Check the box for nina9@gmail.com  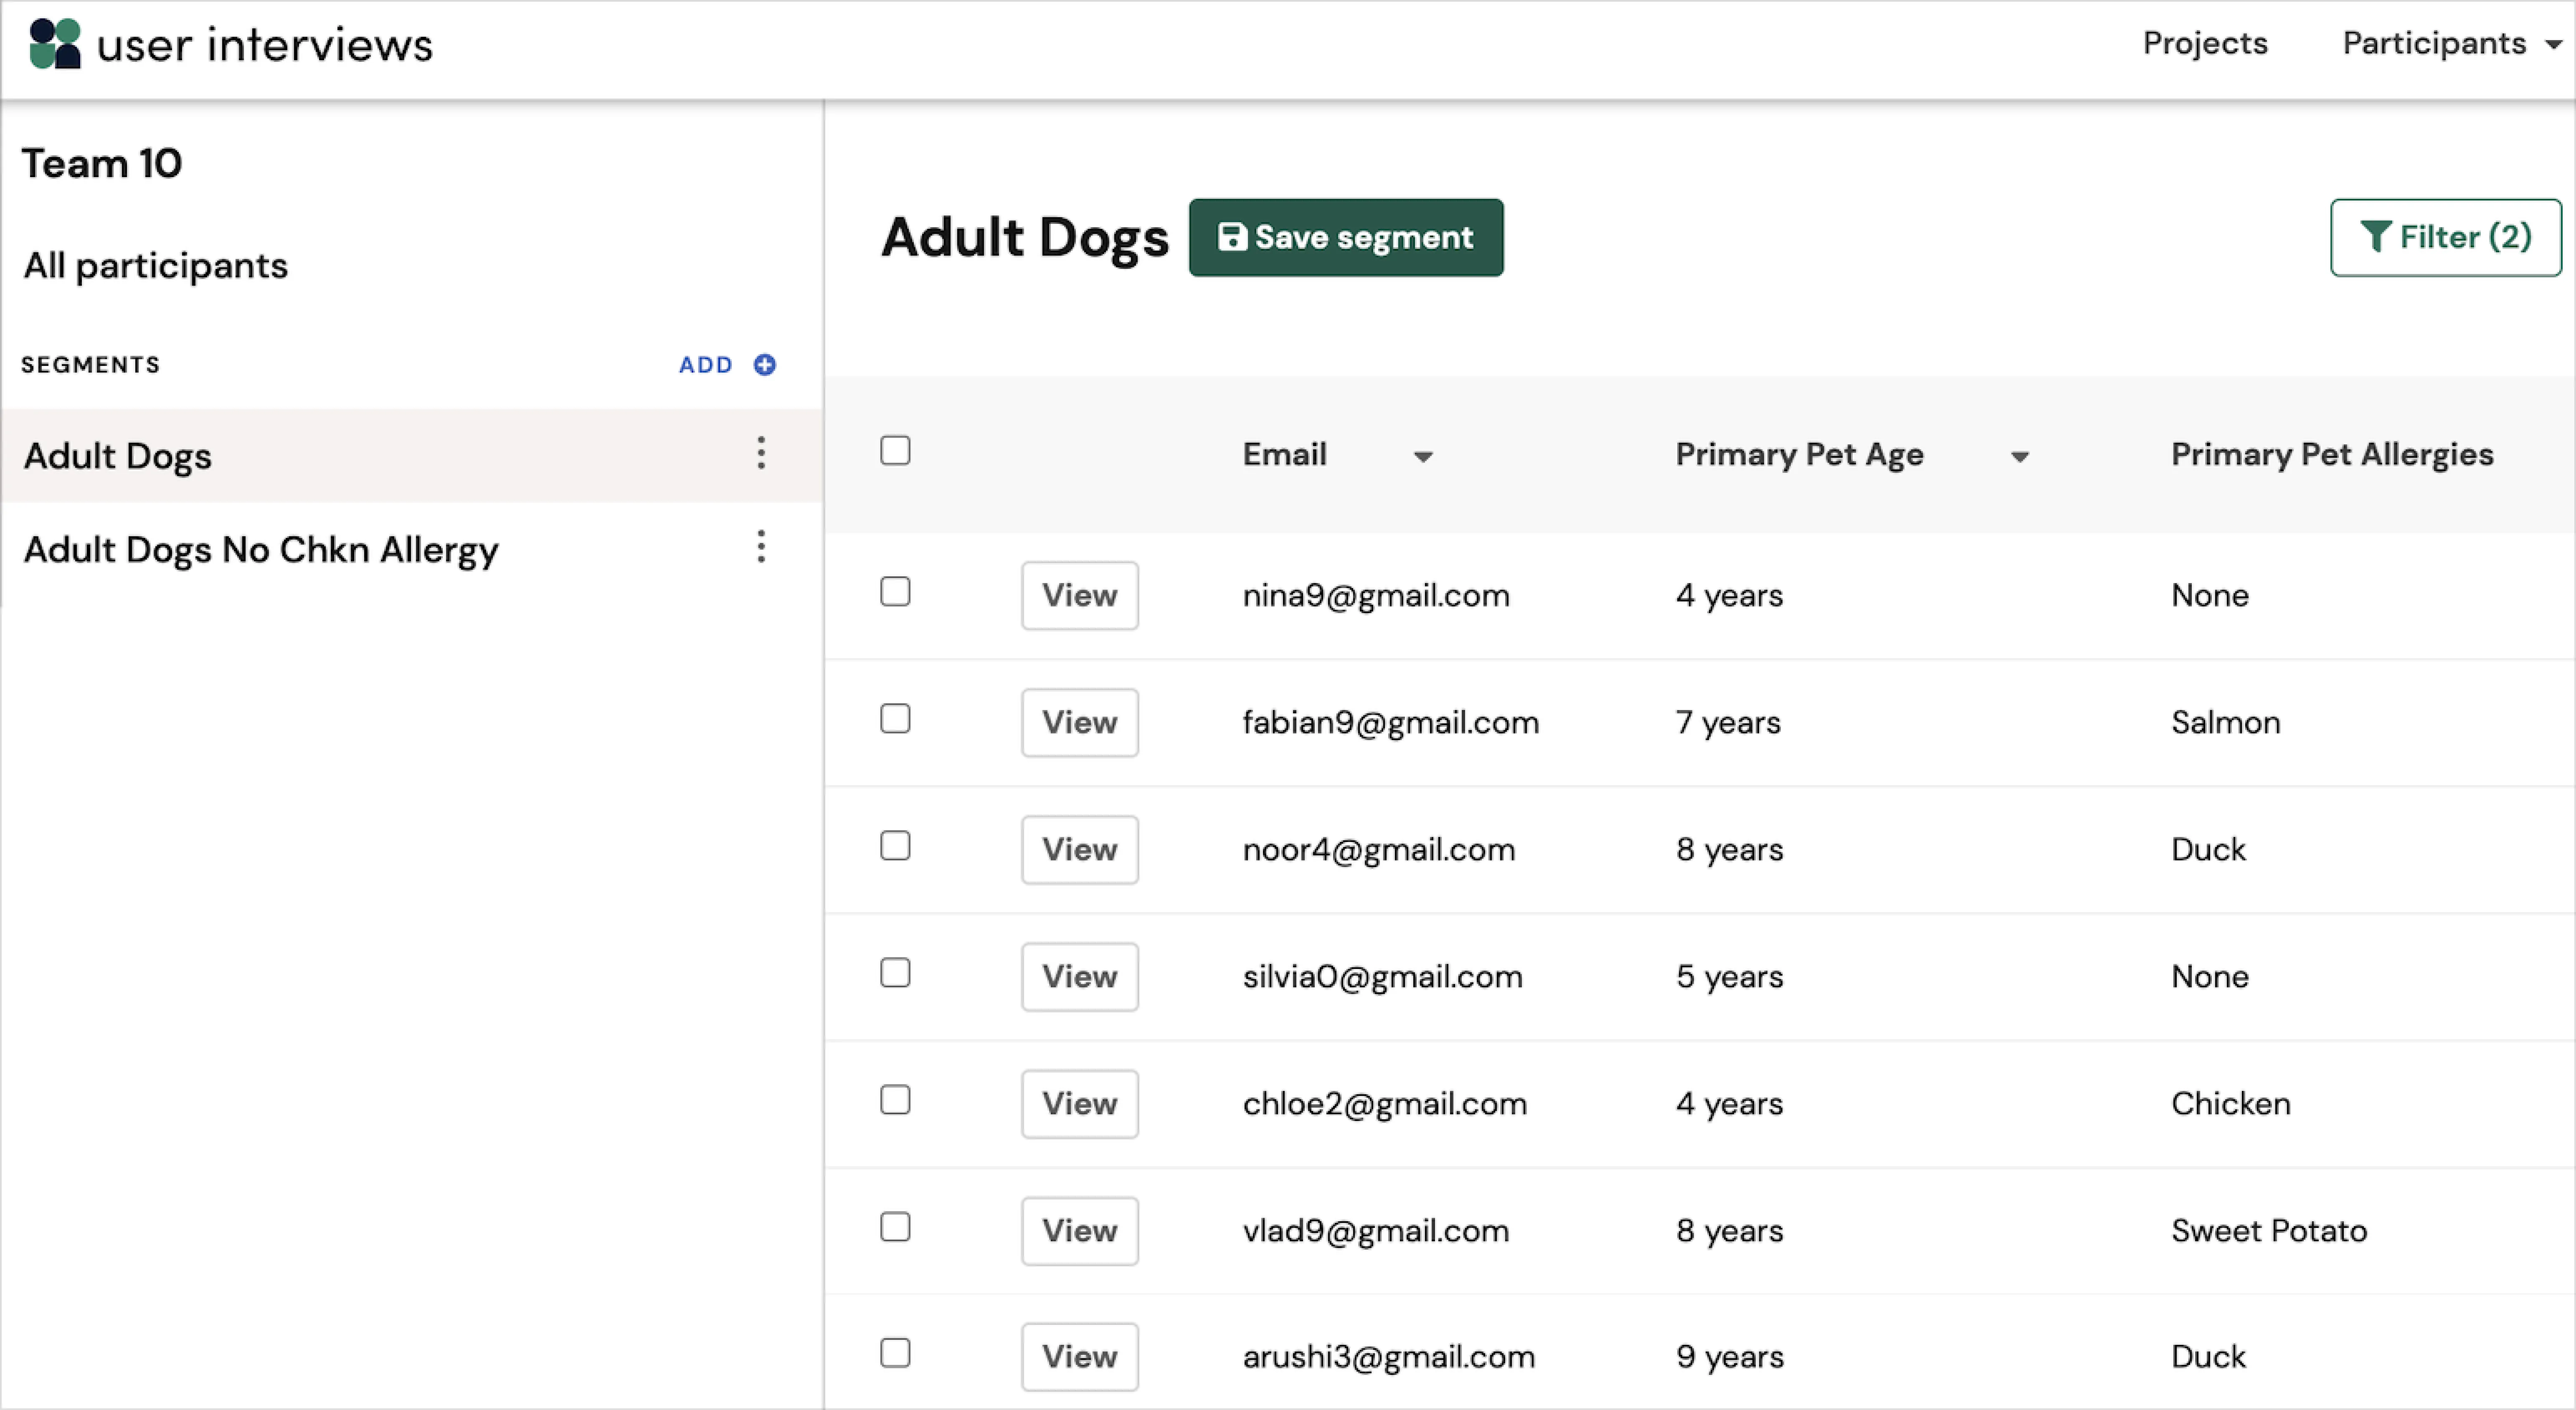895,592
